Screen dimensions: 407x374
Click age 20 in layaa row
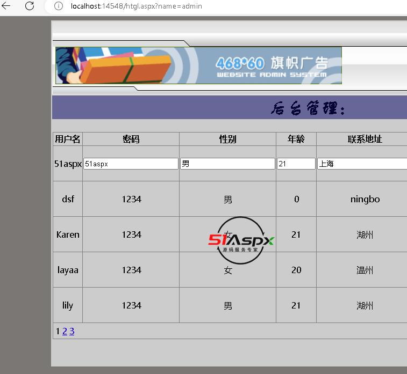[296, 270]
